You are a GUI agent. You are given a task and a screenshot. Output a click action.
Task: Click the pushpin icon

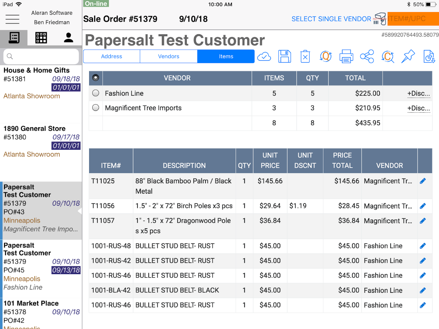click(x=408, y=56)
